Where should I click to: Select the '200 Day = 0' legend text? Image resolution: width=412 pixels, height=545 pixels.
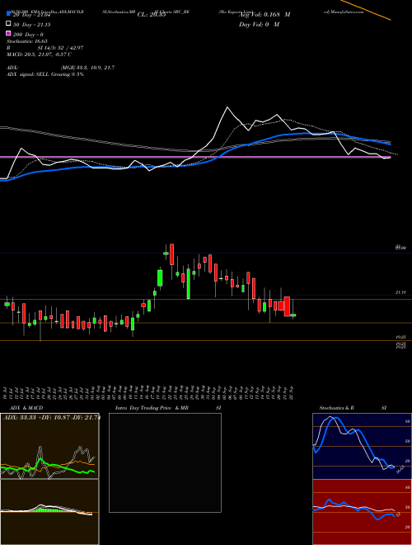(28, 35)
